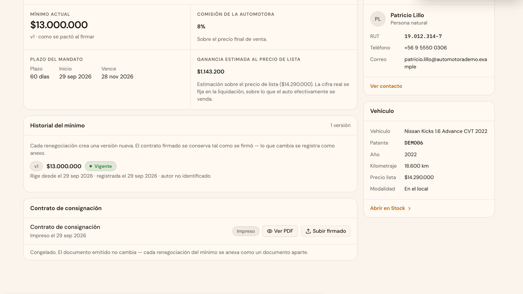This screenshot has width=523, height=294.
Task: Click the Año value 2022
Action: click(x=411, y=155)
